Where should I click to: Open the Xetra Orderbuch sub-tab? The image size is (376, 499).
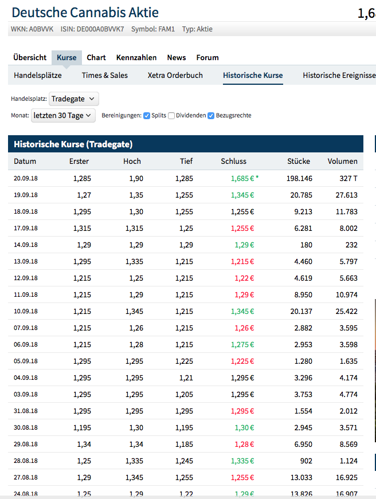click(175, 75)
